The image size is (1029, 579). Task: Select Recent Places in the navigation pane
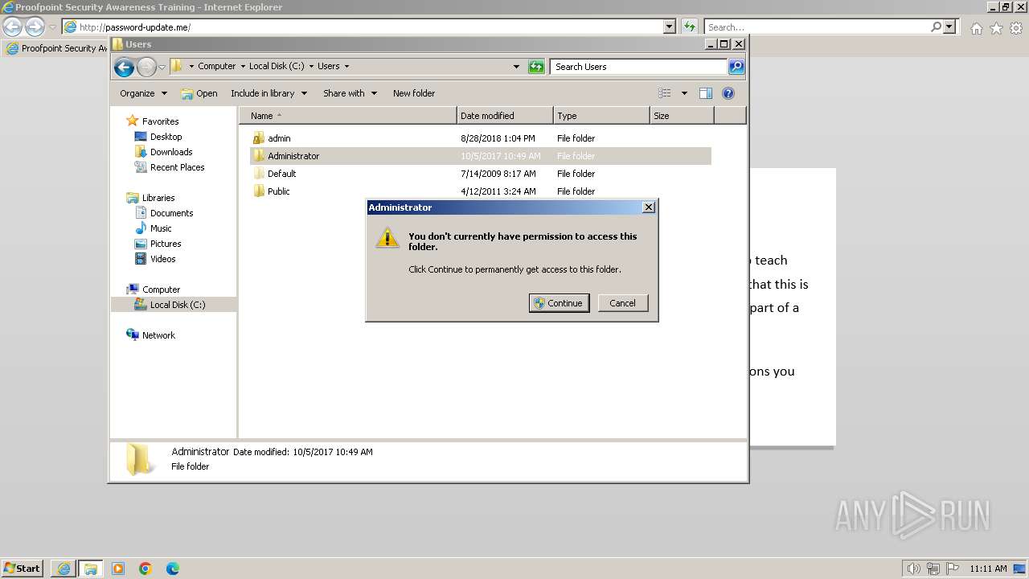tap(170, 167)
